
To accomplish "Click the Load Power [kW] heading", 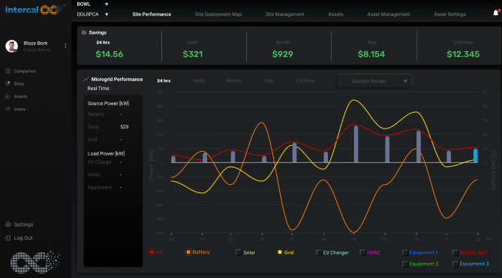I will tap(106, 153).
